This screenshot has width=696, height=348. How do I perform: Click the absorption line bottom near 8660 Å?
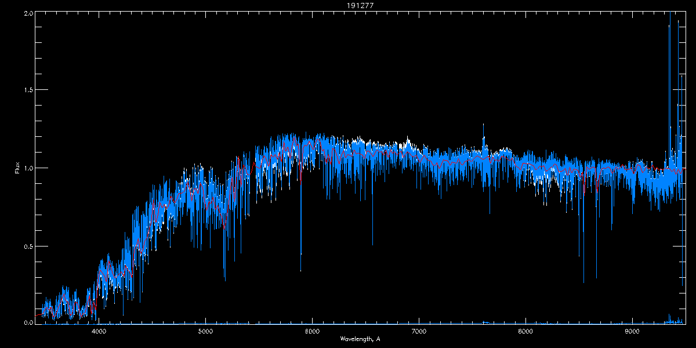pos(596,277)
